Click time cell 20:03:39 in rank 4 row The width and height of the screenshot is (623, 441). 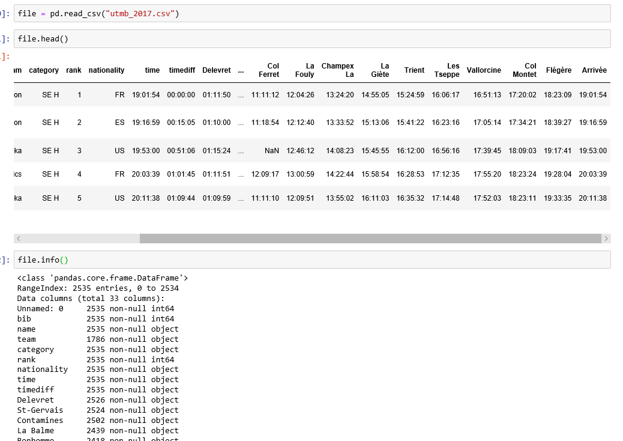point(146,174)
